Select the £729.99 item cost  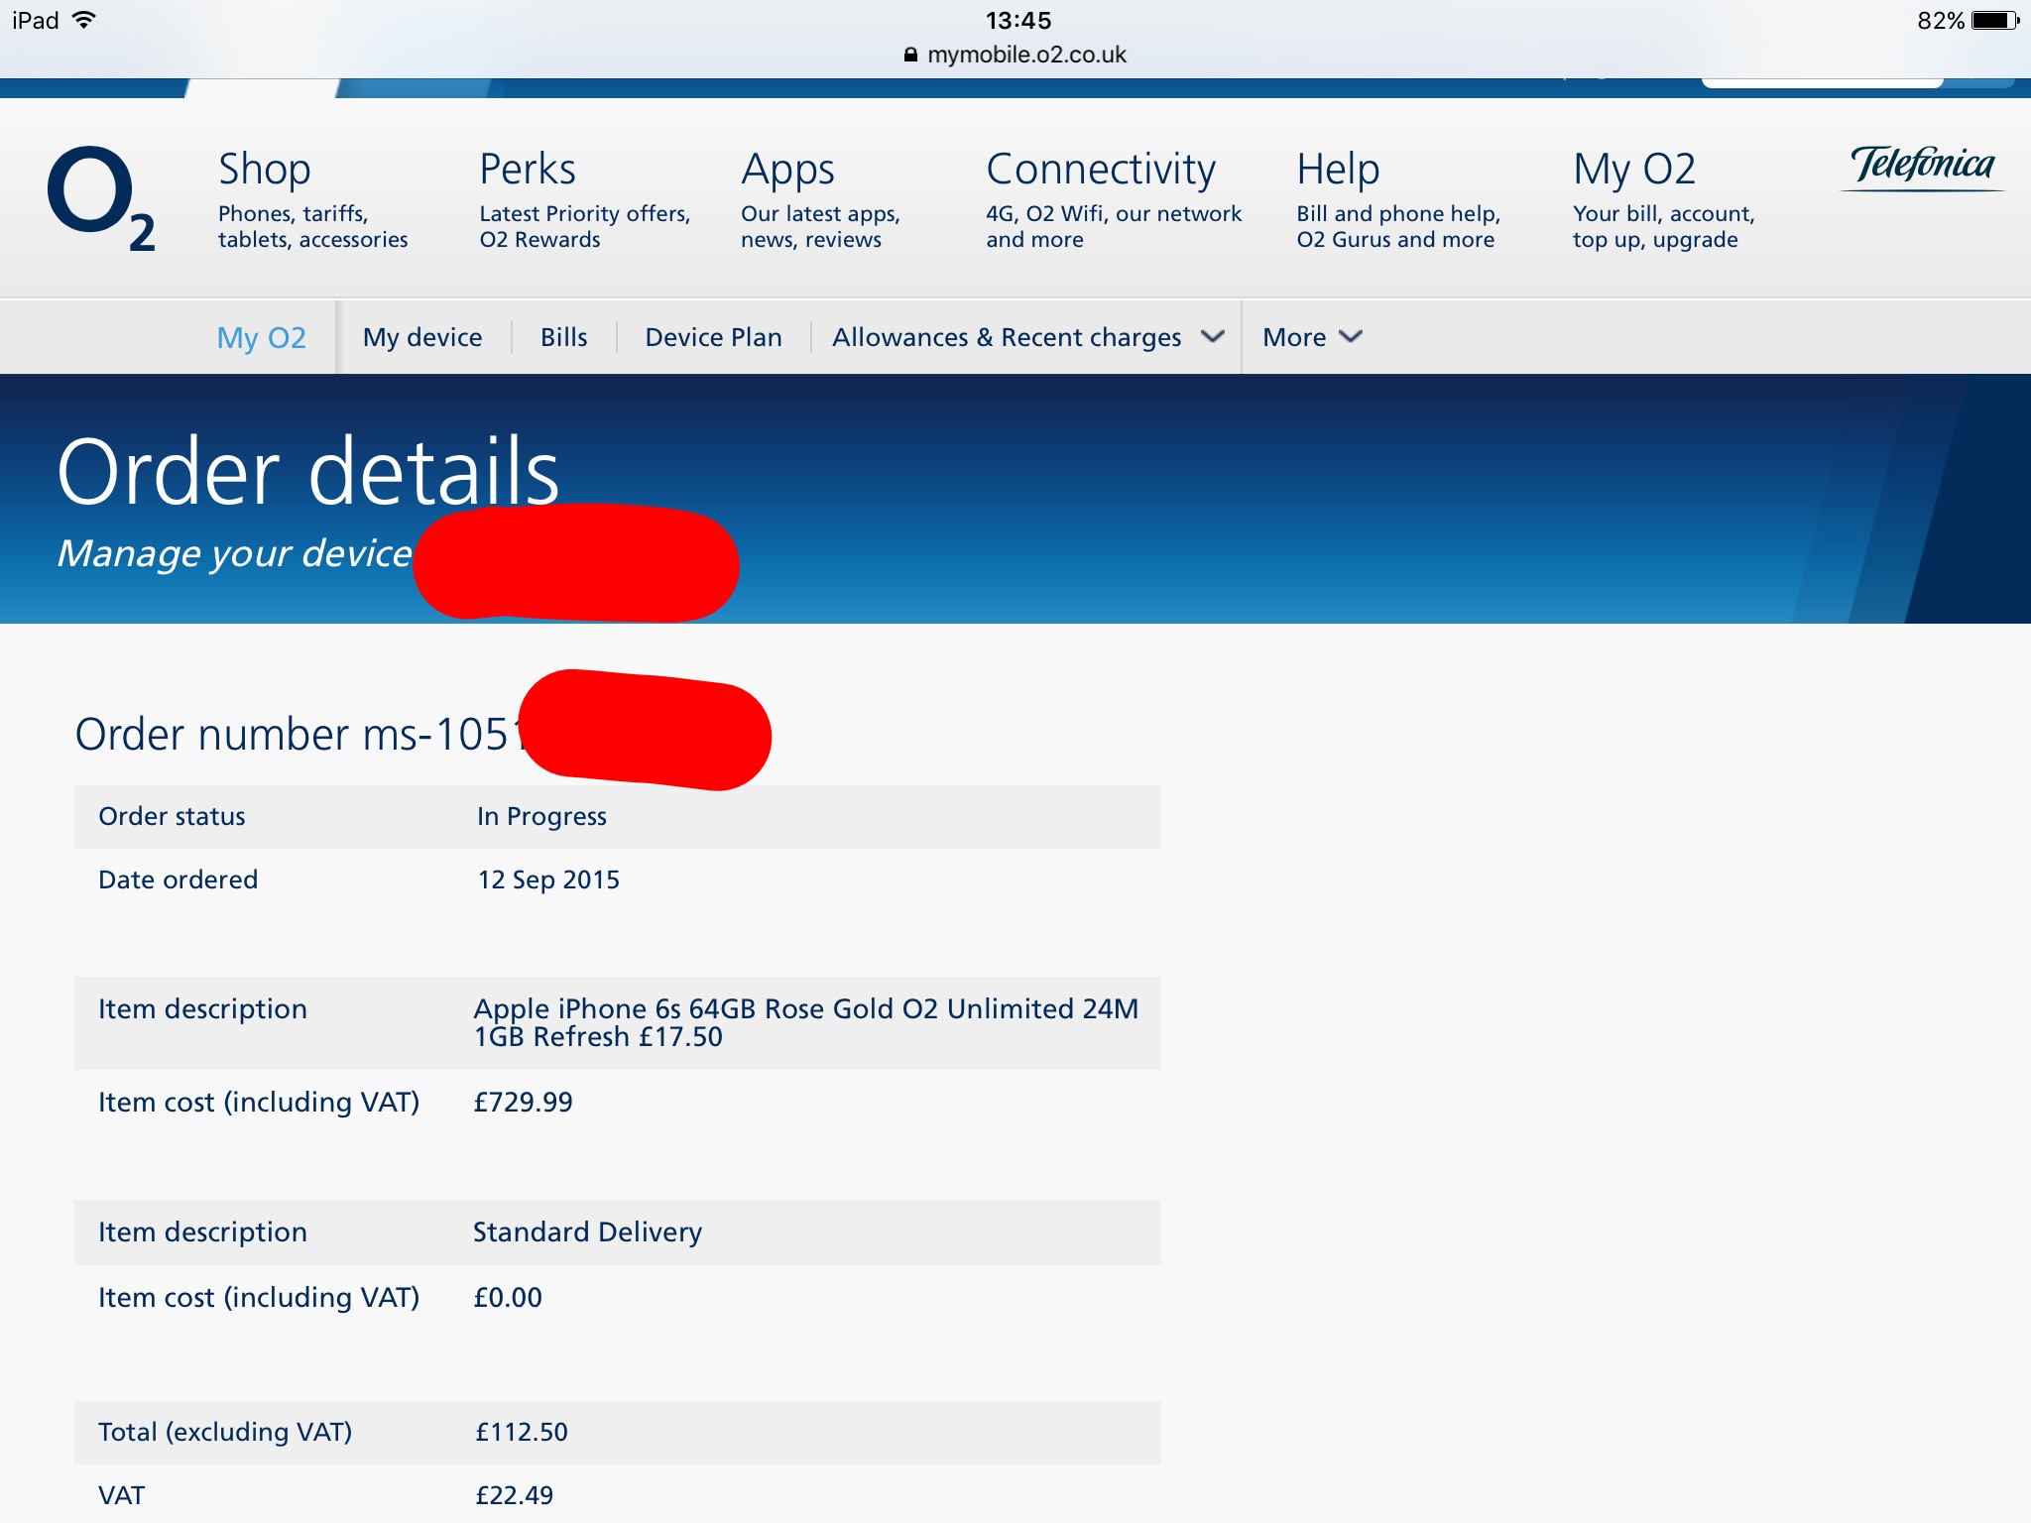click(x=523, y=1102)
